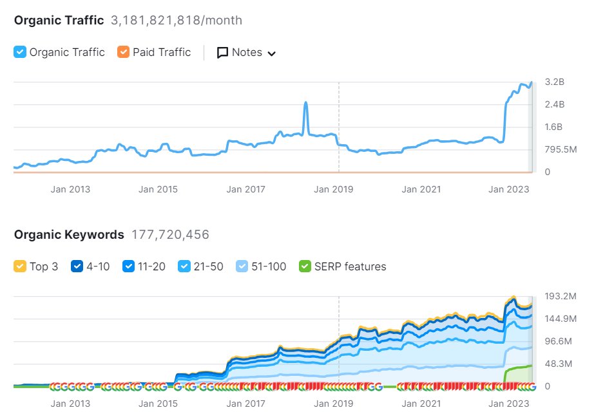Toggle the Top 3 keywords filter

click(20, 266)
